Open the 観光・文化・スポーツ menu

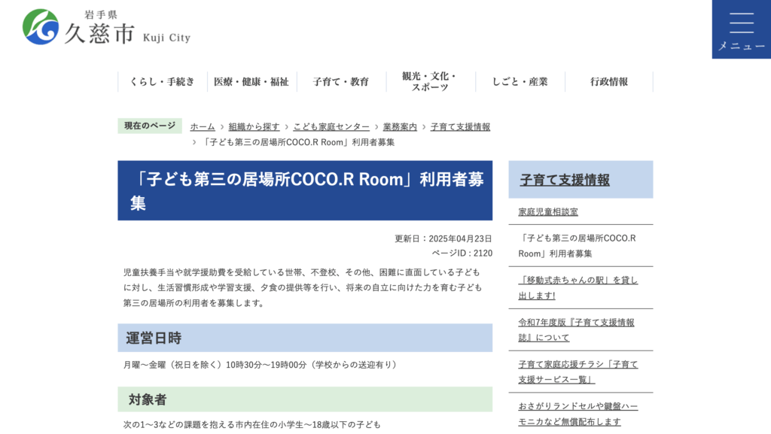coord(431,81)
